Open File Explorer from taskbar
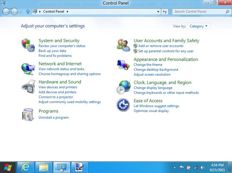The width and height of the screenshot is (232, 173). [x=44, y=167]
